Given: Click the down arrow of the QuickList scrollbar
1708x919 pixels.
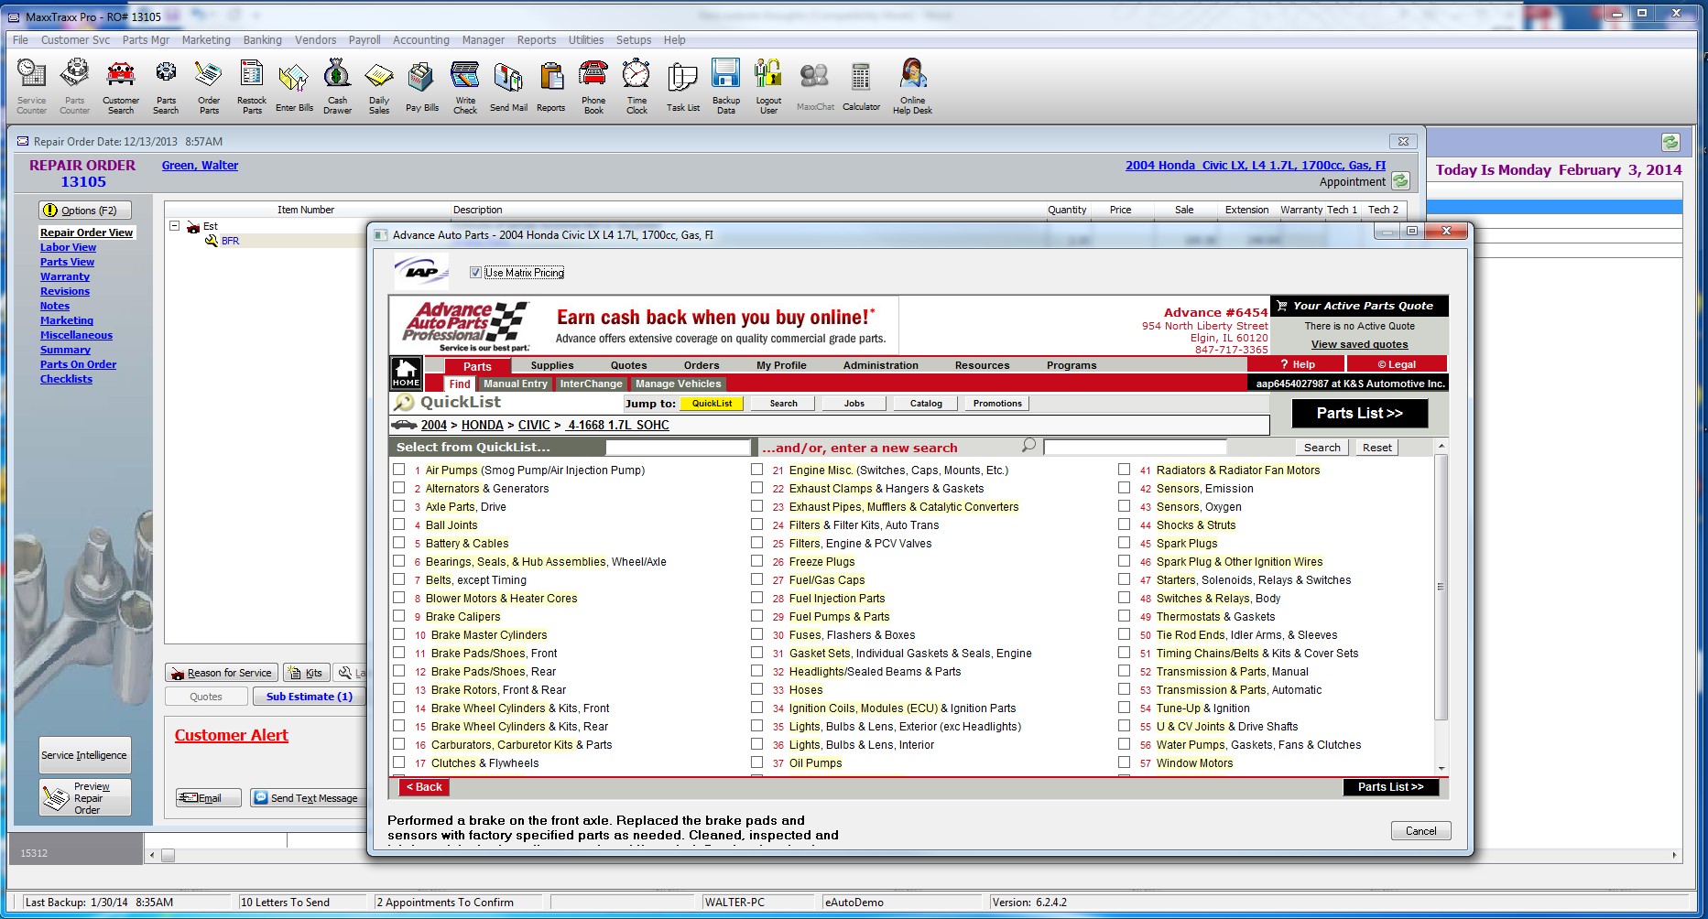Looking at the screenshot, I should coord(1441,768).
